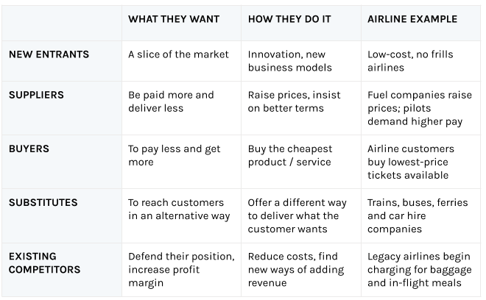Click 'To pay less and get more'
The width and height of the screenshot is (486, 300).
(x=174, y=155)
